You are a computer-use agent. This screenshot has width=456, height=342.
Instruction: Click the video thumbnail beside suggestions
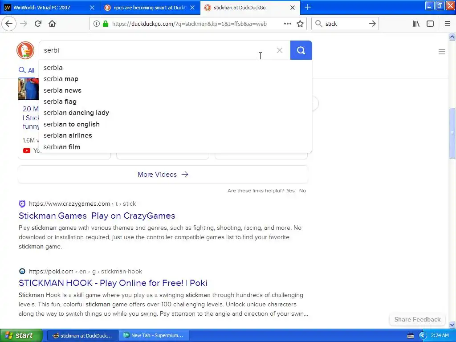[28, 89]
